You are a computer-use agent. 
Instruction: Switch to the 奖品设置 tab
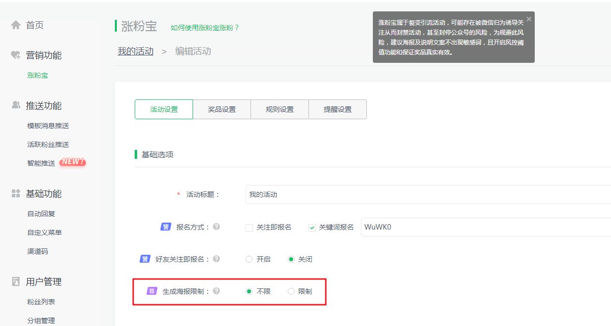tap(221, 109)
